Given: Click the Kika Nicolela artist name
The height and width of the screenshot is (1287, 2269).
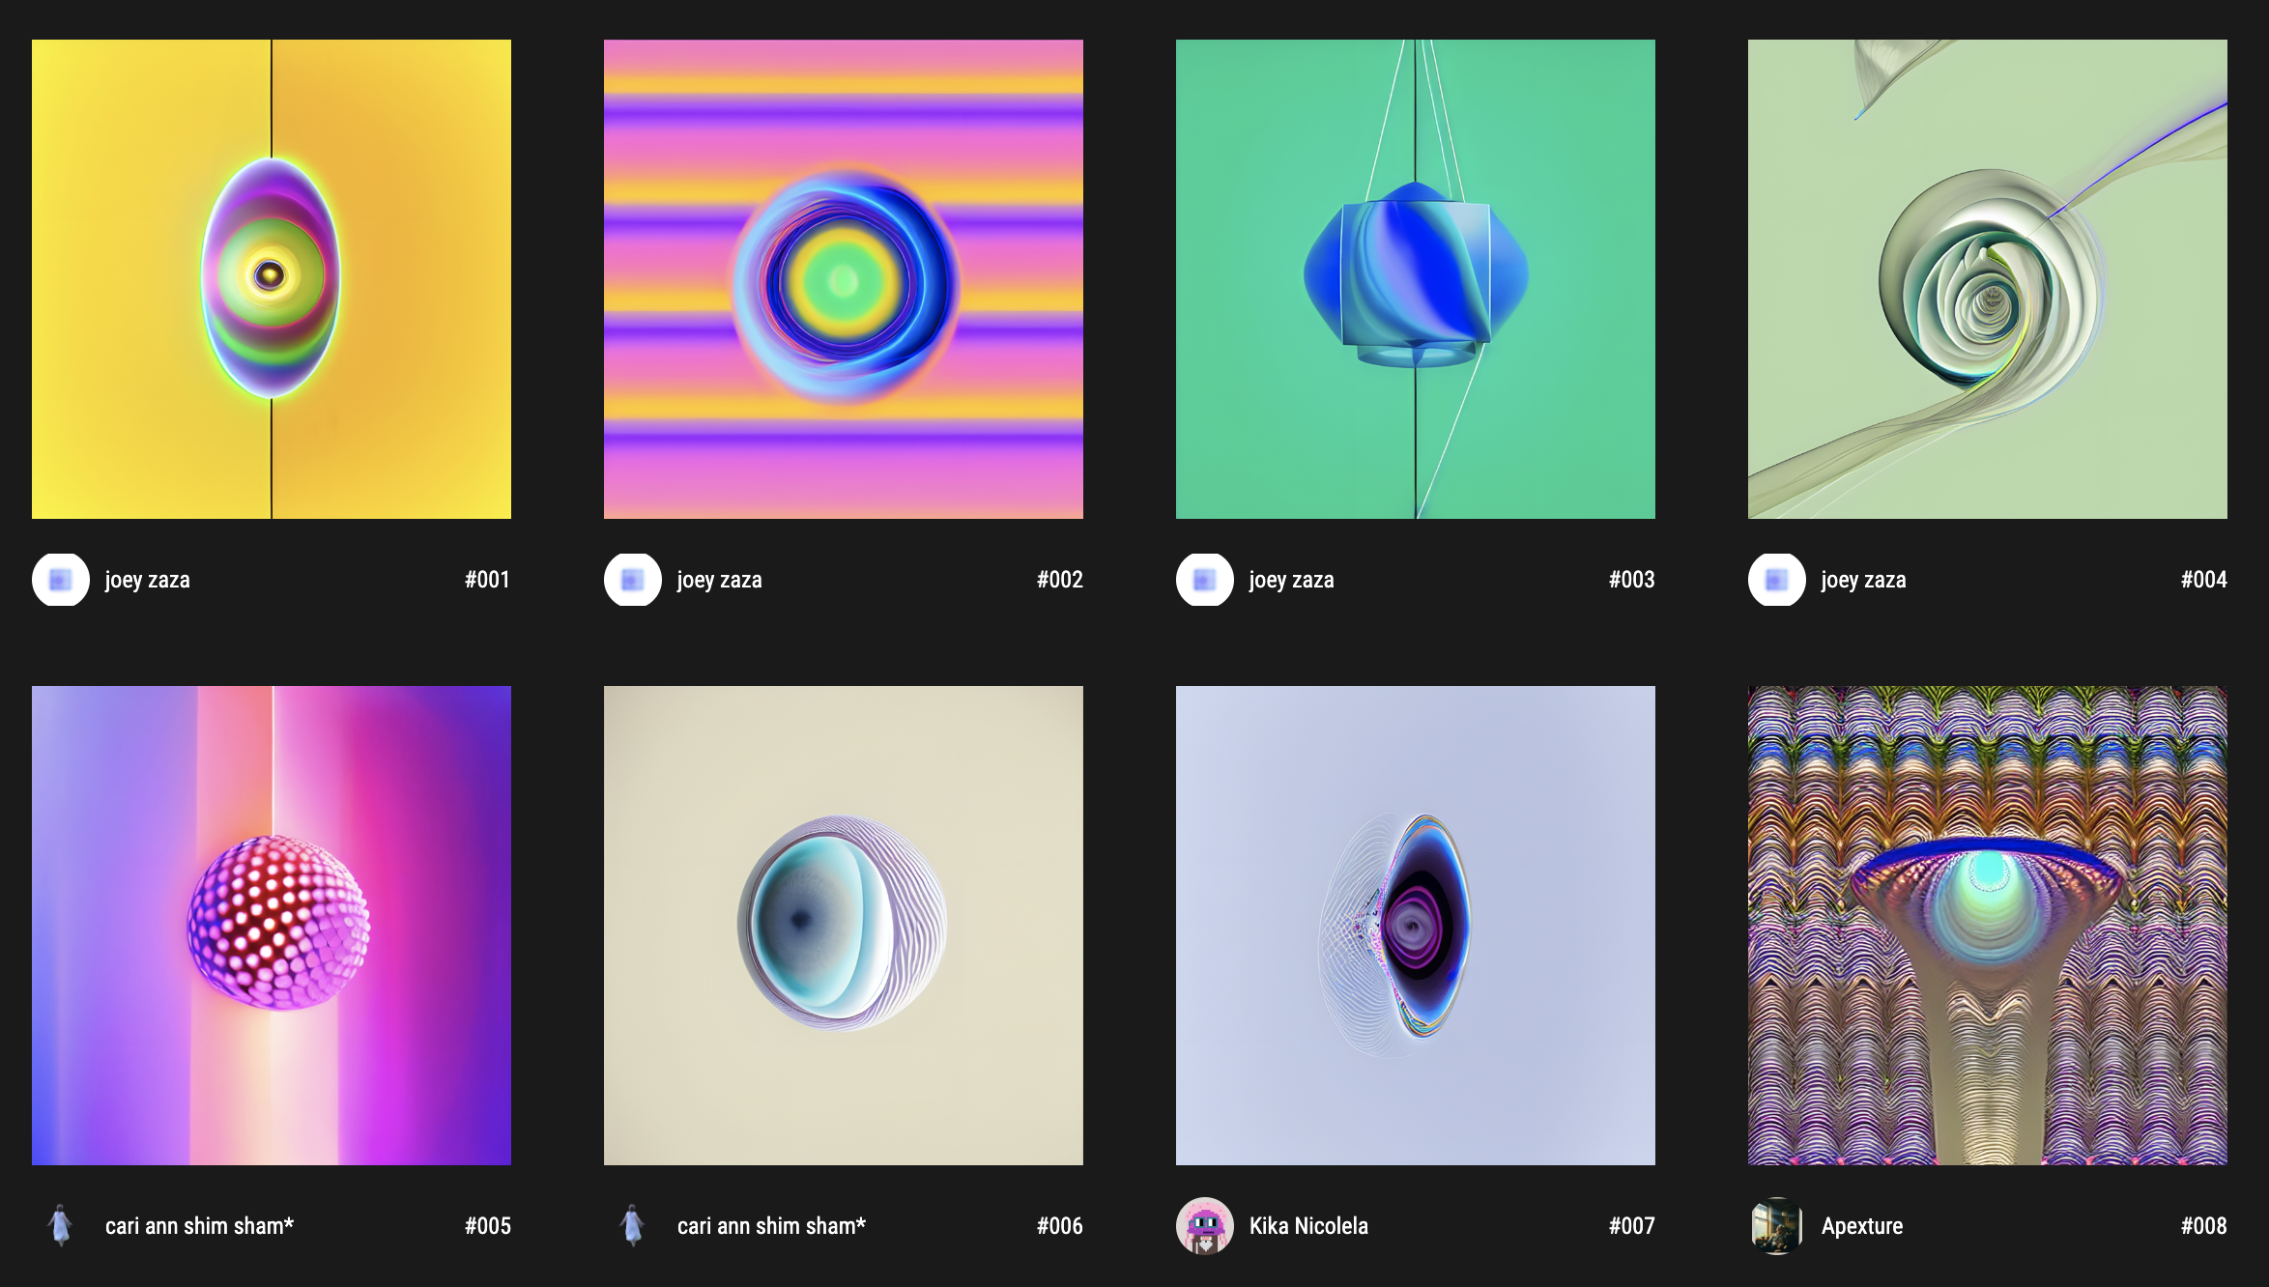Looking at the screenshot, I should [1308, 1226].
